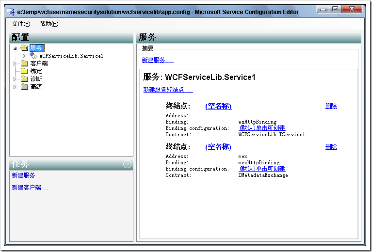Viewport: 372px width, 252px height.
Task: Select 客户端 in the configuration tree
Action: point(39,63)
